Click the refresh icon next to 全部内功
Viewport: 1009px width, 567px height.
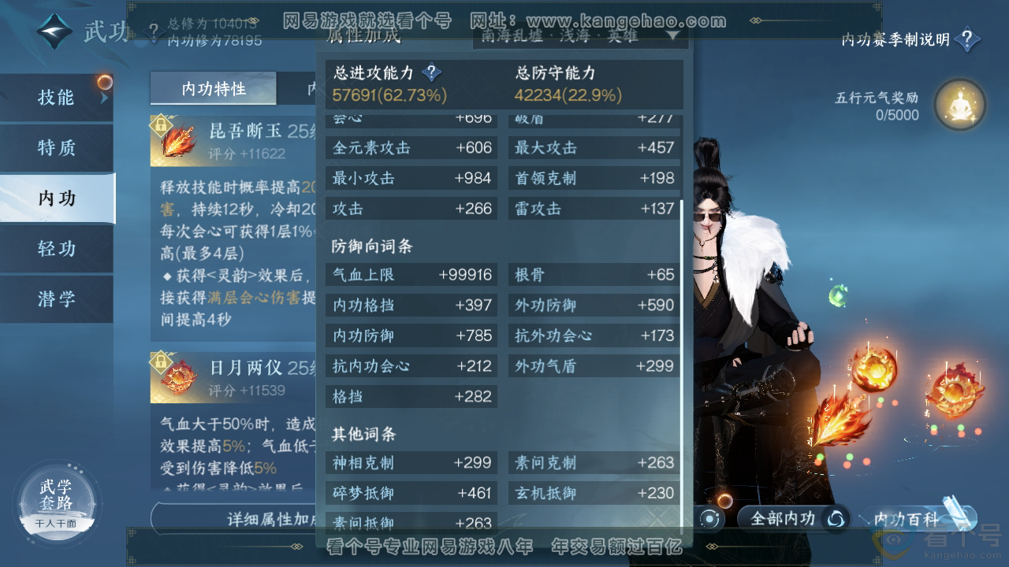click(836, 519)
